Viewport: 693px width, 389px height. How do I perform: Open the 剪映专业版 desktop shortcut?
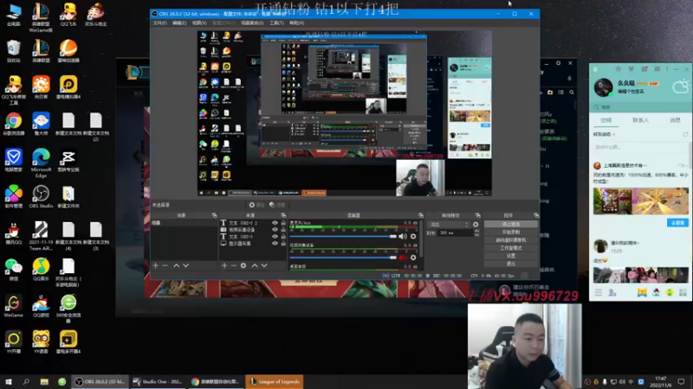tap(68, 161)
